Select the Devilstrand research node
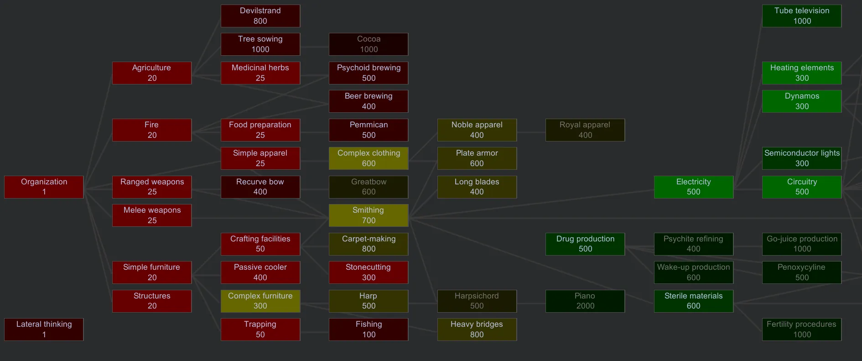The height and width of the screenshot is (361, 862). click(260, 16)
